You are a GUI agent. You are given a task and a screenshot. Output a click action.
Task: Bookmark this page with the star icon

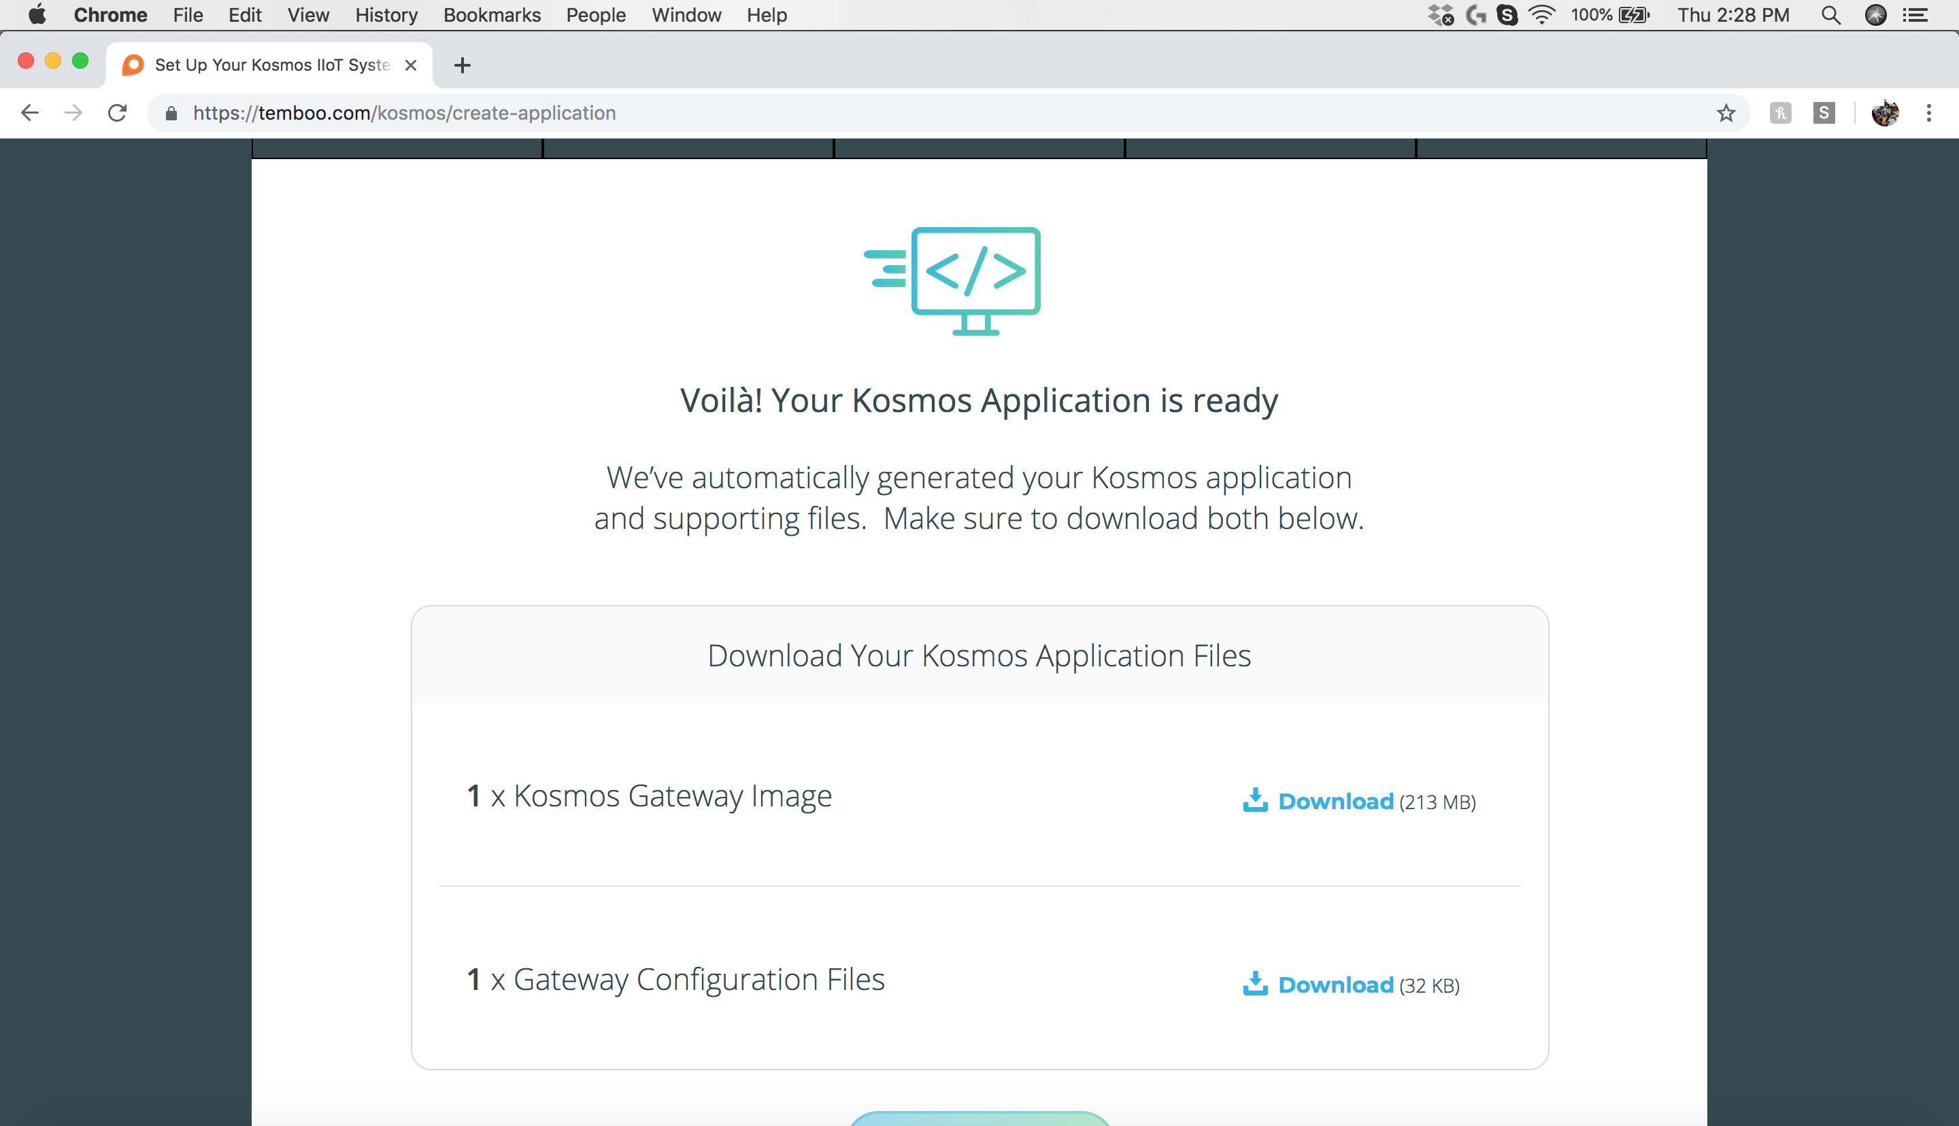click(x=1726, y=113)
